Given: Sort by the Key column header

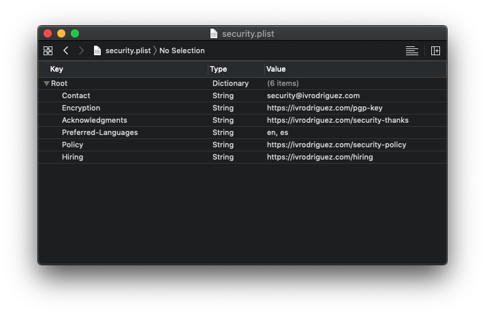Looking at the screenshot, I should click(x=57, y=69).
